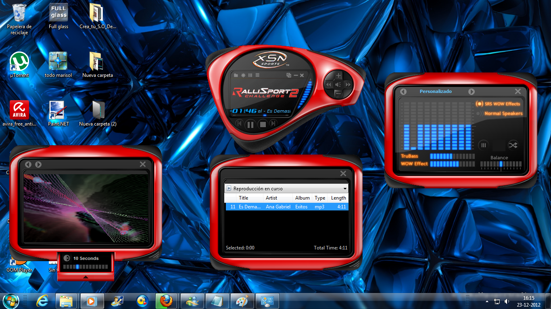
Task: Open the Reproducción en curso dropdown
Action: point(345,188)
